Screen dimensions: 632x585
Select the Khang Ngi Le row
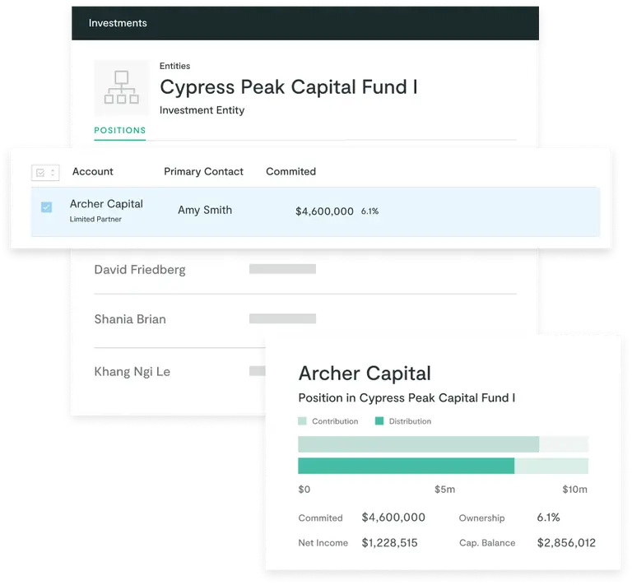pyautogui.click(x=132, y=371)
